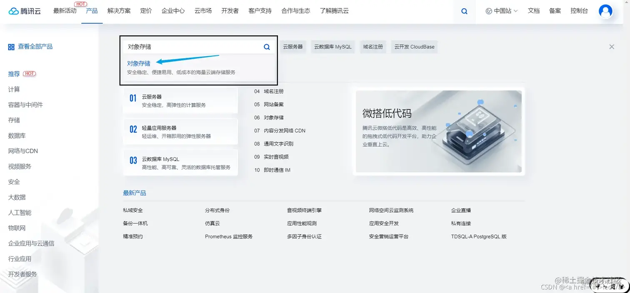Open the user avatar profile icon
The width and height of the screenshot is (630, 293).
(605, 11)
